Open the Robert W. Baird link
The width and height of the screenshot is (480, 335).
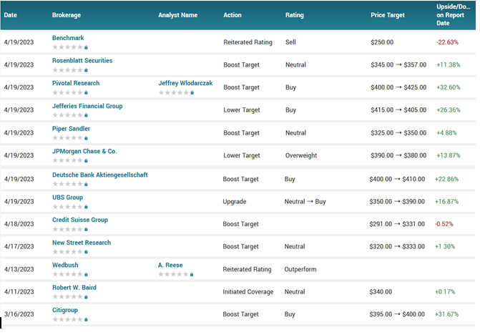74,288
